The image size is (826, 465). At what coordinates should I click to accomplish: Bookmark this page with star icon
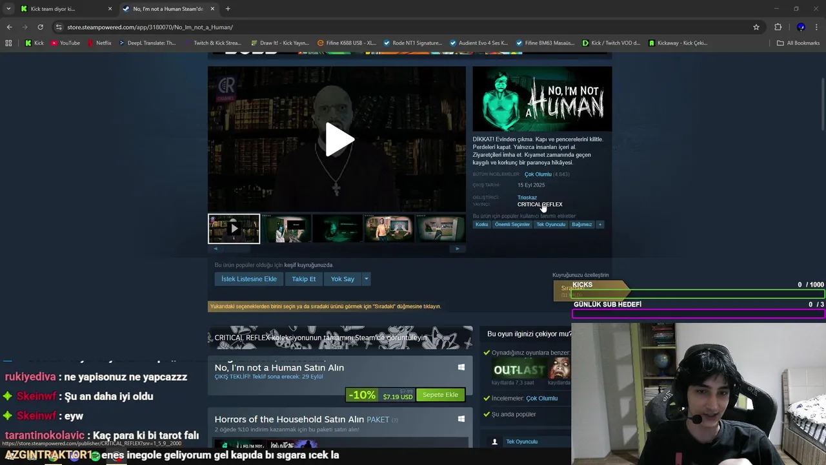tap(756, 27)
